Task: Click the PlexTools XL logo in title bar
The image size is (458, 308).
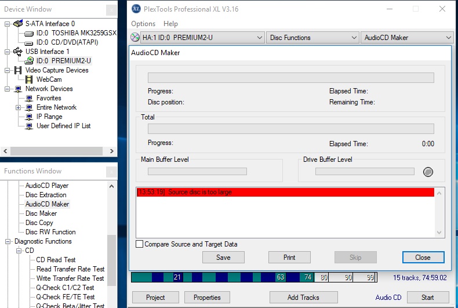Action: (x=136, y=9)
